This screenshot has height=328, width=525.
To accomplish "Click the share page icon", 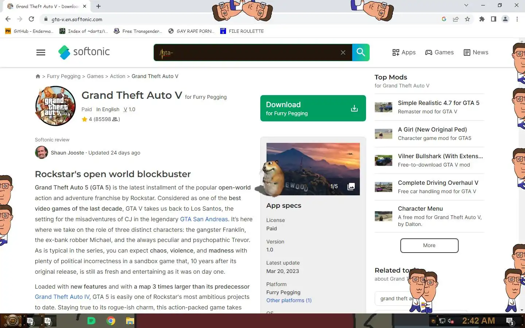I will tap(456, 19).
